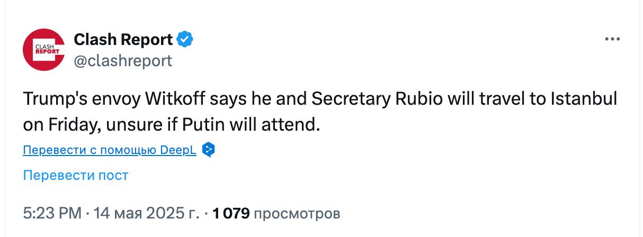Click the date "14 мая 2025 г."
Viewport: 643px width, 237px height.
coord(145,214)
